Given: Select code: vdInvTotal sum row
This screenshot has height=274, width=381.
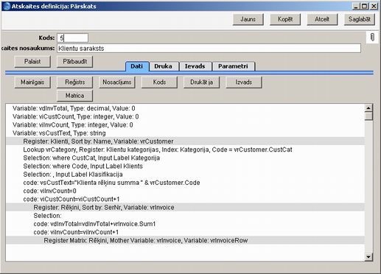Looking at the screenshot, I should pos(185,224).
